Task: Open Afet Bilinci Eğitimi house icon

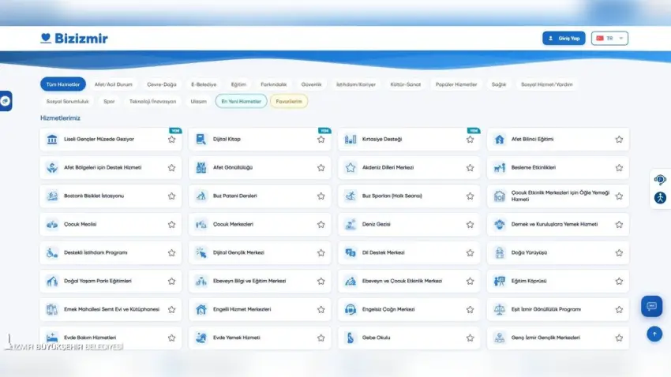Action: point(499,140)
